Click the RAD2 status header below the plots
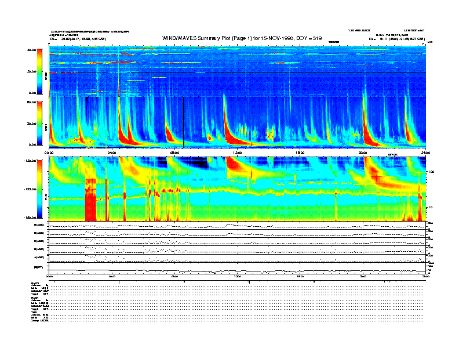459x355 pixels. [x=35, y=283]
